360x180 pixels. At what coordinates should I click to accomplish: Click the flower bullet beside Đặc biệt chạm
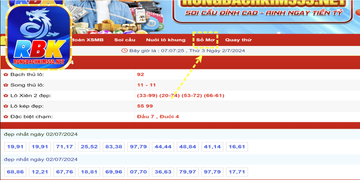click(x=6, y=117)
